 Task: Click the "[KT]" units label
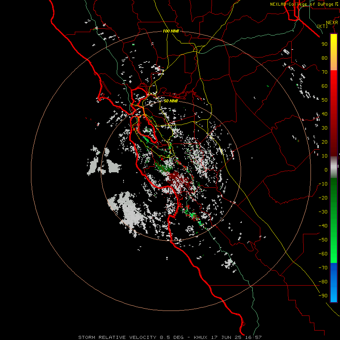click(323, 26)
